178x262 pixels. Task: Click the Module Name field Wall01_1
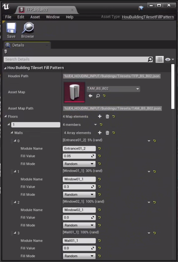point(79,241)
